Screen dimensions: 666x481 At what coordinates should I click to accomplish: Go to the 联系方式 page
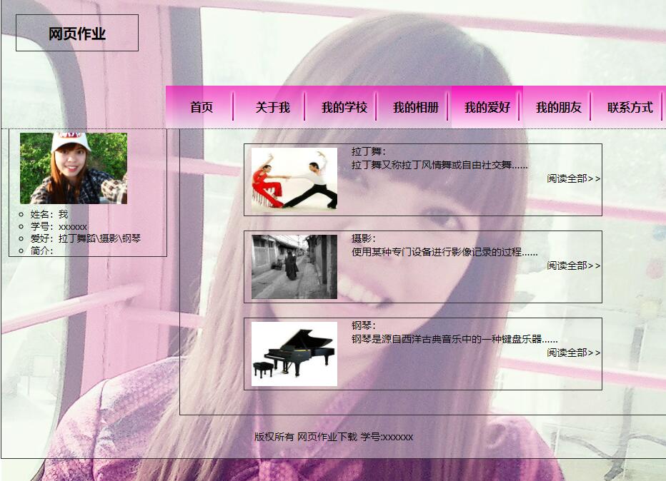pyautogui.click(x=630, y=108)
